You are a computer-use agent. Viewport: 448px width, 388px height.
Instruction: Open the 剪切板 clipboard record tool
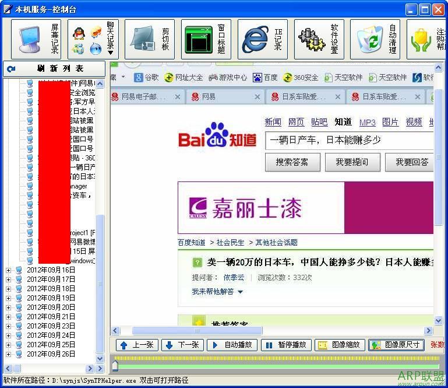149,40
